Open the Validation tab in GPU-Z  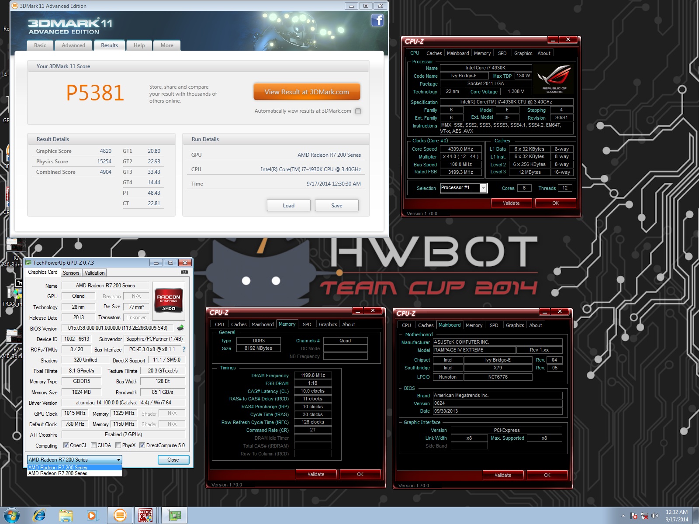pos(94,273)
